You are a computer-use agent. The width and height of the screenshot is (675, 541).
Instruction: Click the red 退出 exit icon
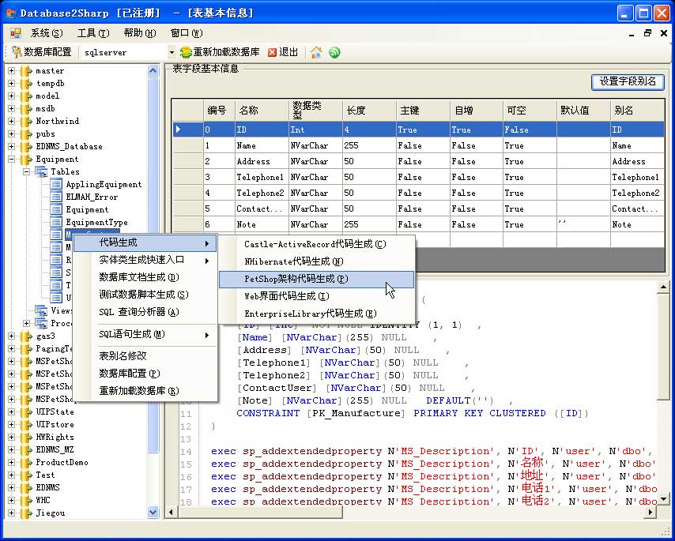(x=272, y=52)
